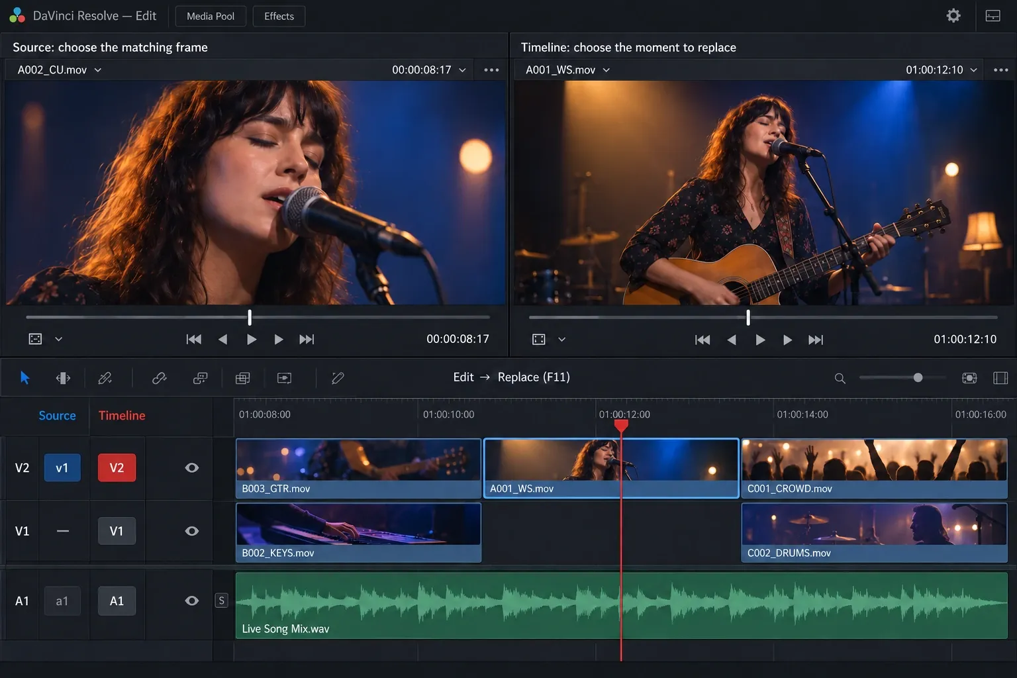1017x678 pixels.
Task: Step forward one frame in timeline viewer
Action: click(x=787, y=340)
